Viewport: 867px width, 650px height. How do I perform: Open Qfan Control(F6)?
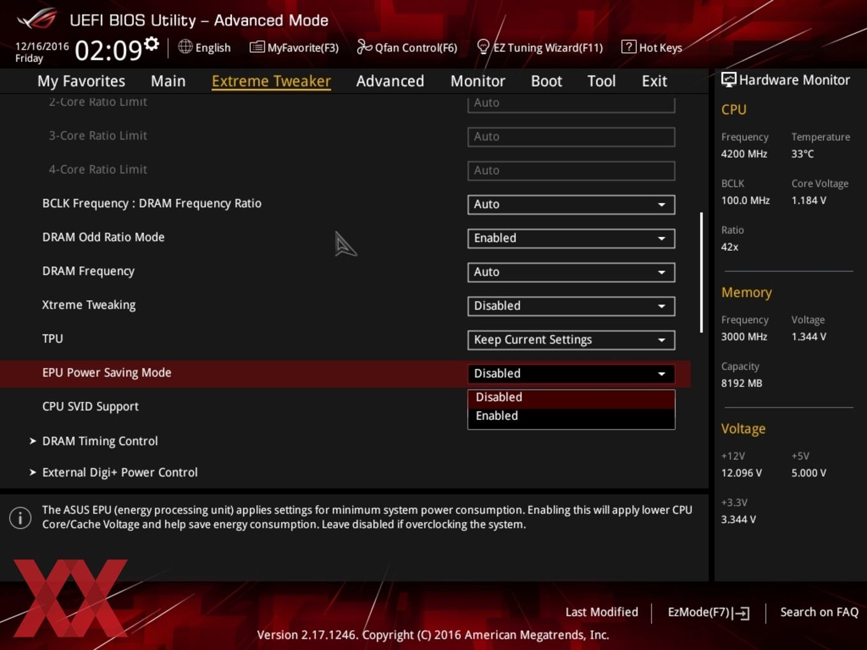(x=407, y=47)
